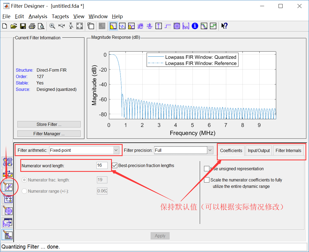Click the magnitude response legend box
This screenshot has width=309, height=252.
click(x=193, y=60)
